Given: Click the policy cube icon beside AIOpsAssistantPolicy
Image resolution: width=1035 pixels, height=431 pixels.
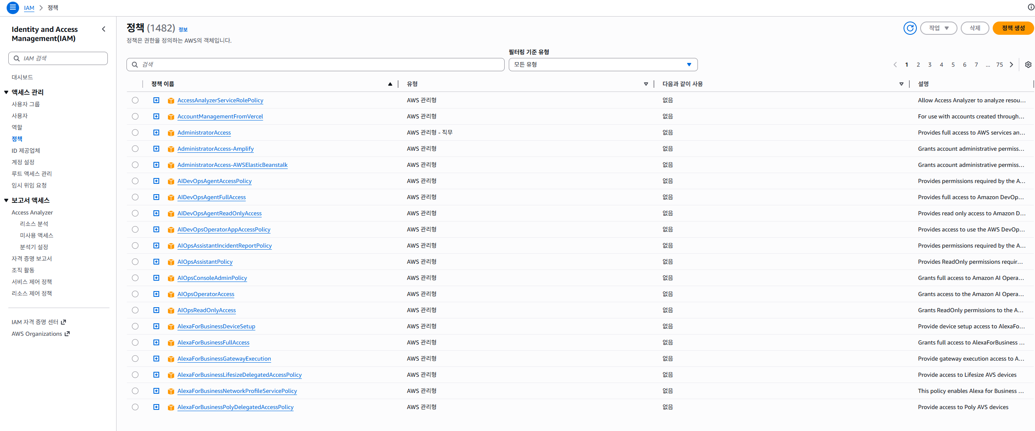Looking at the screenshot, I should (171, 262).
